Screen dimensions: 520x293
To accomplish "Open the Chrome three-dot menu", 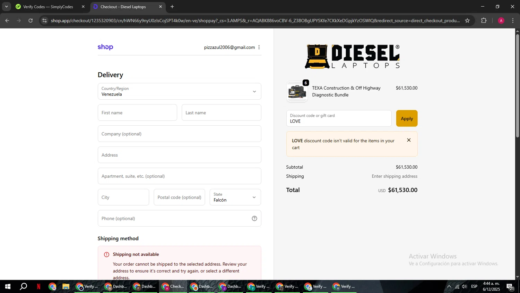I will coord(513,20).
